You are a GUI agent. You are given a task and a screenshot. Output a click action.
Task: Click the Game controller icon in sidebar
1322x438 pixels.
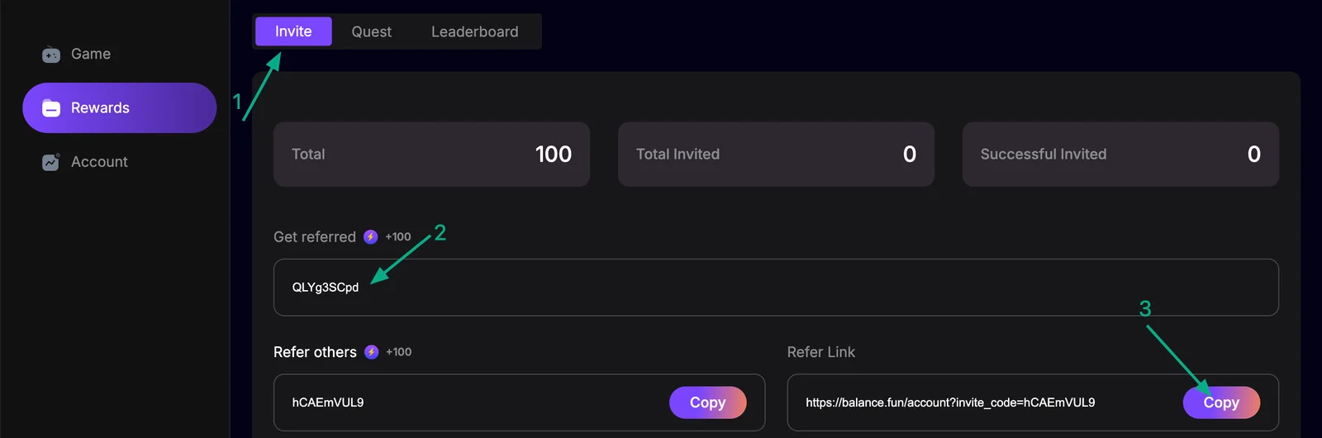click(51, 55)
